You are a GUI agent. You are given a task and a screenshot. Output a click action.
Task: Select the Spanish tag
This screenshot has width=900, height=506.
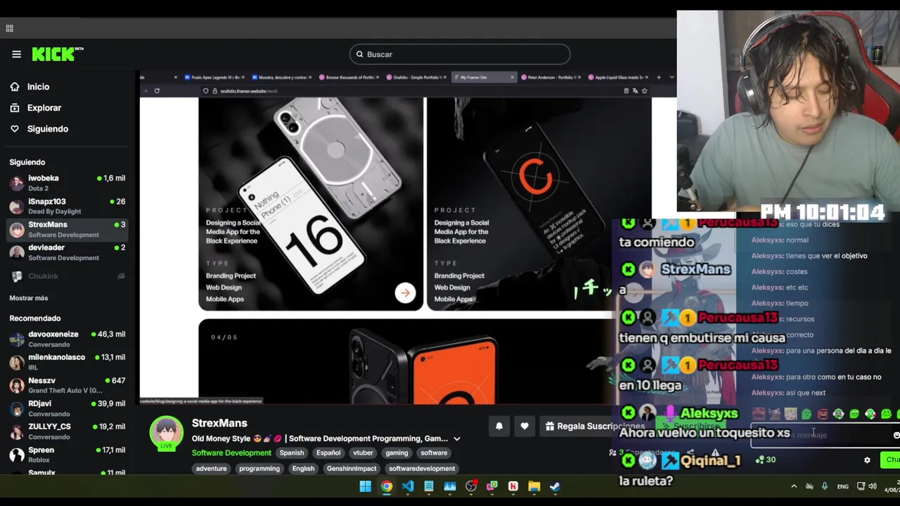tap(292, 453)
